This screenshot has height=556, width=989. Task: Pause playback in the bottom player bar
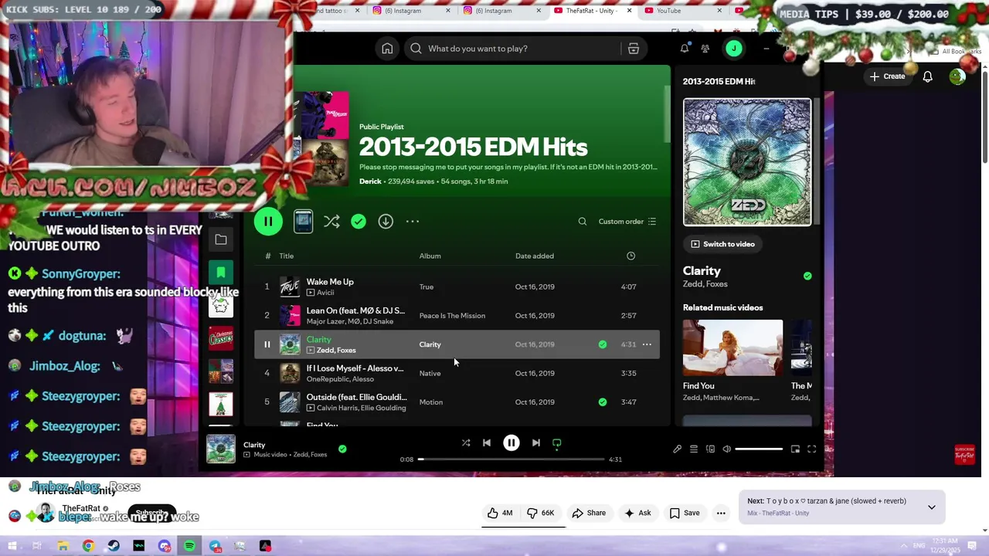pos(511,443)
